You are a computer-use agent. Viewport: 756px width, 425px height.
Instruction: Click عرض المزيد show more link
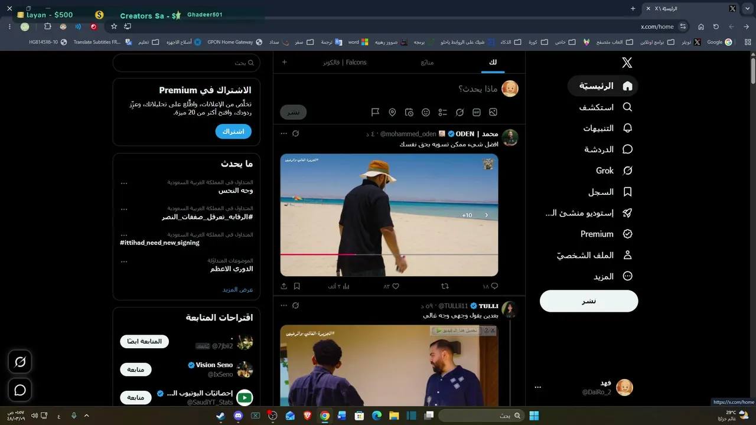pos(238,289)
